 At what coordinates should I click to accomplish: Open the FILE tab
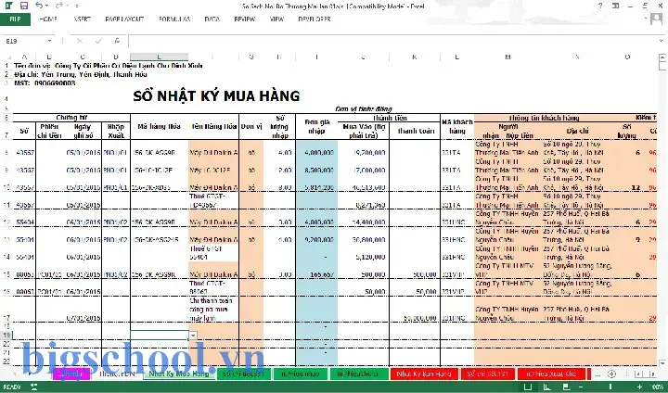(x=15, y=19)
